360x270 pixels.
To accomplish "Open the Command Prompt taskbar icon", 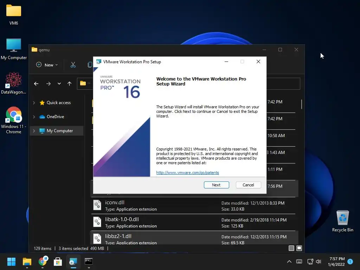I will (x=89, y=262).
